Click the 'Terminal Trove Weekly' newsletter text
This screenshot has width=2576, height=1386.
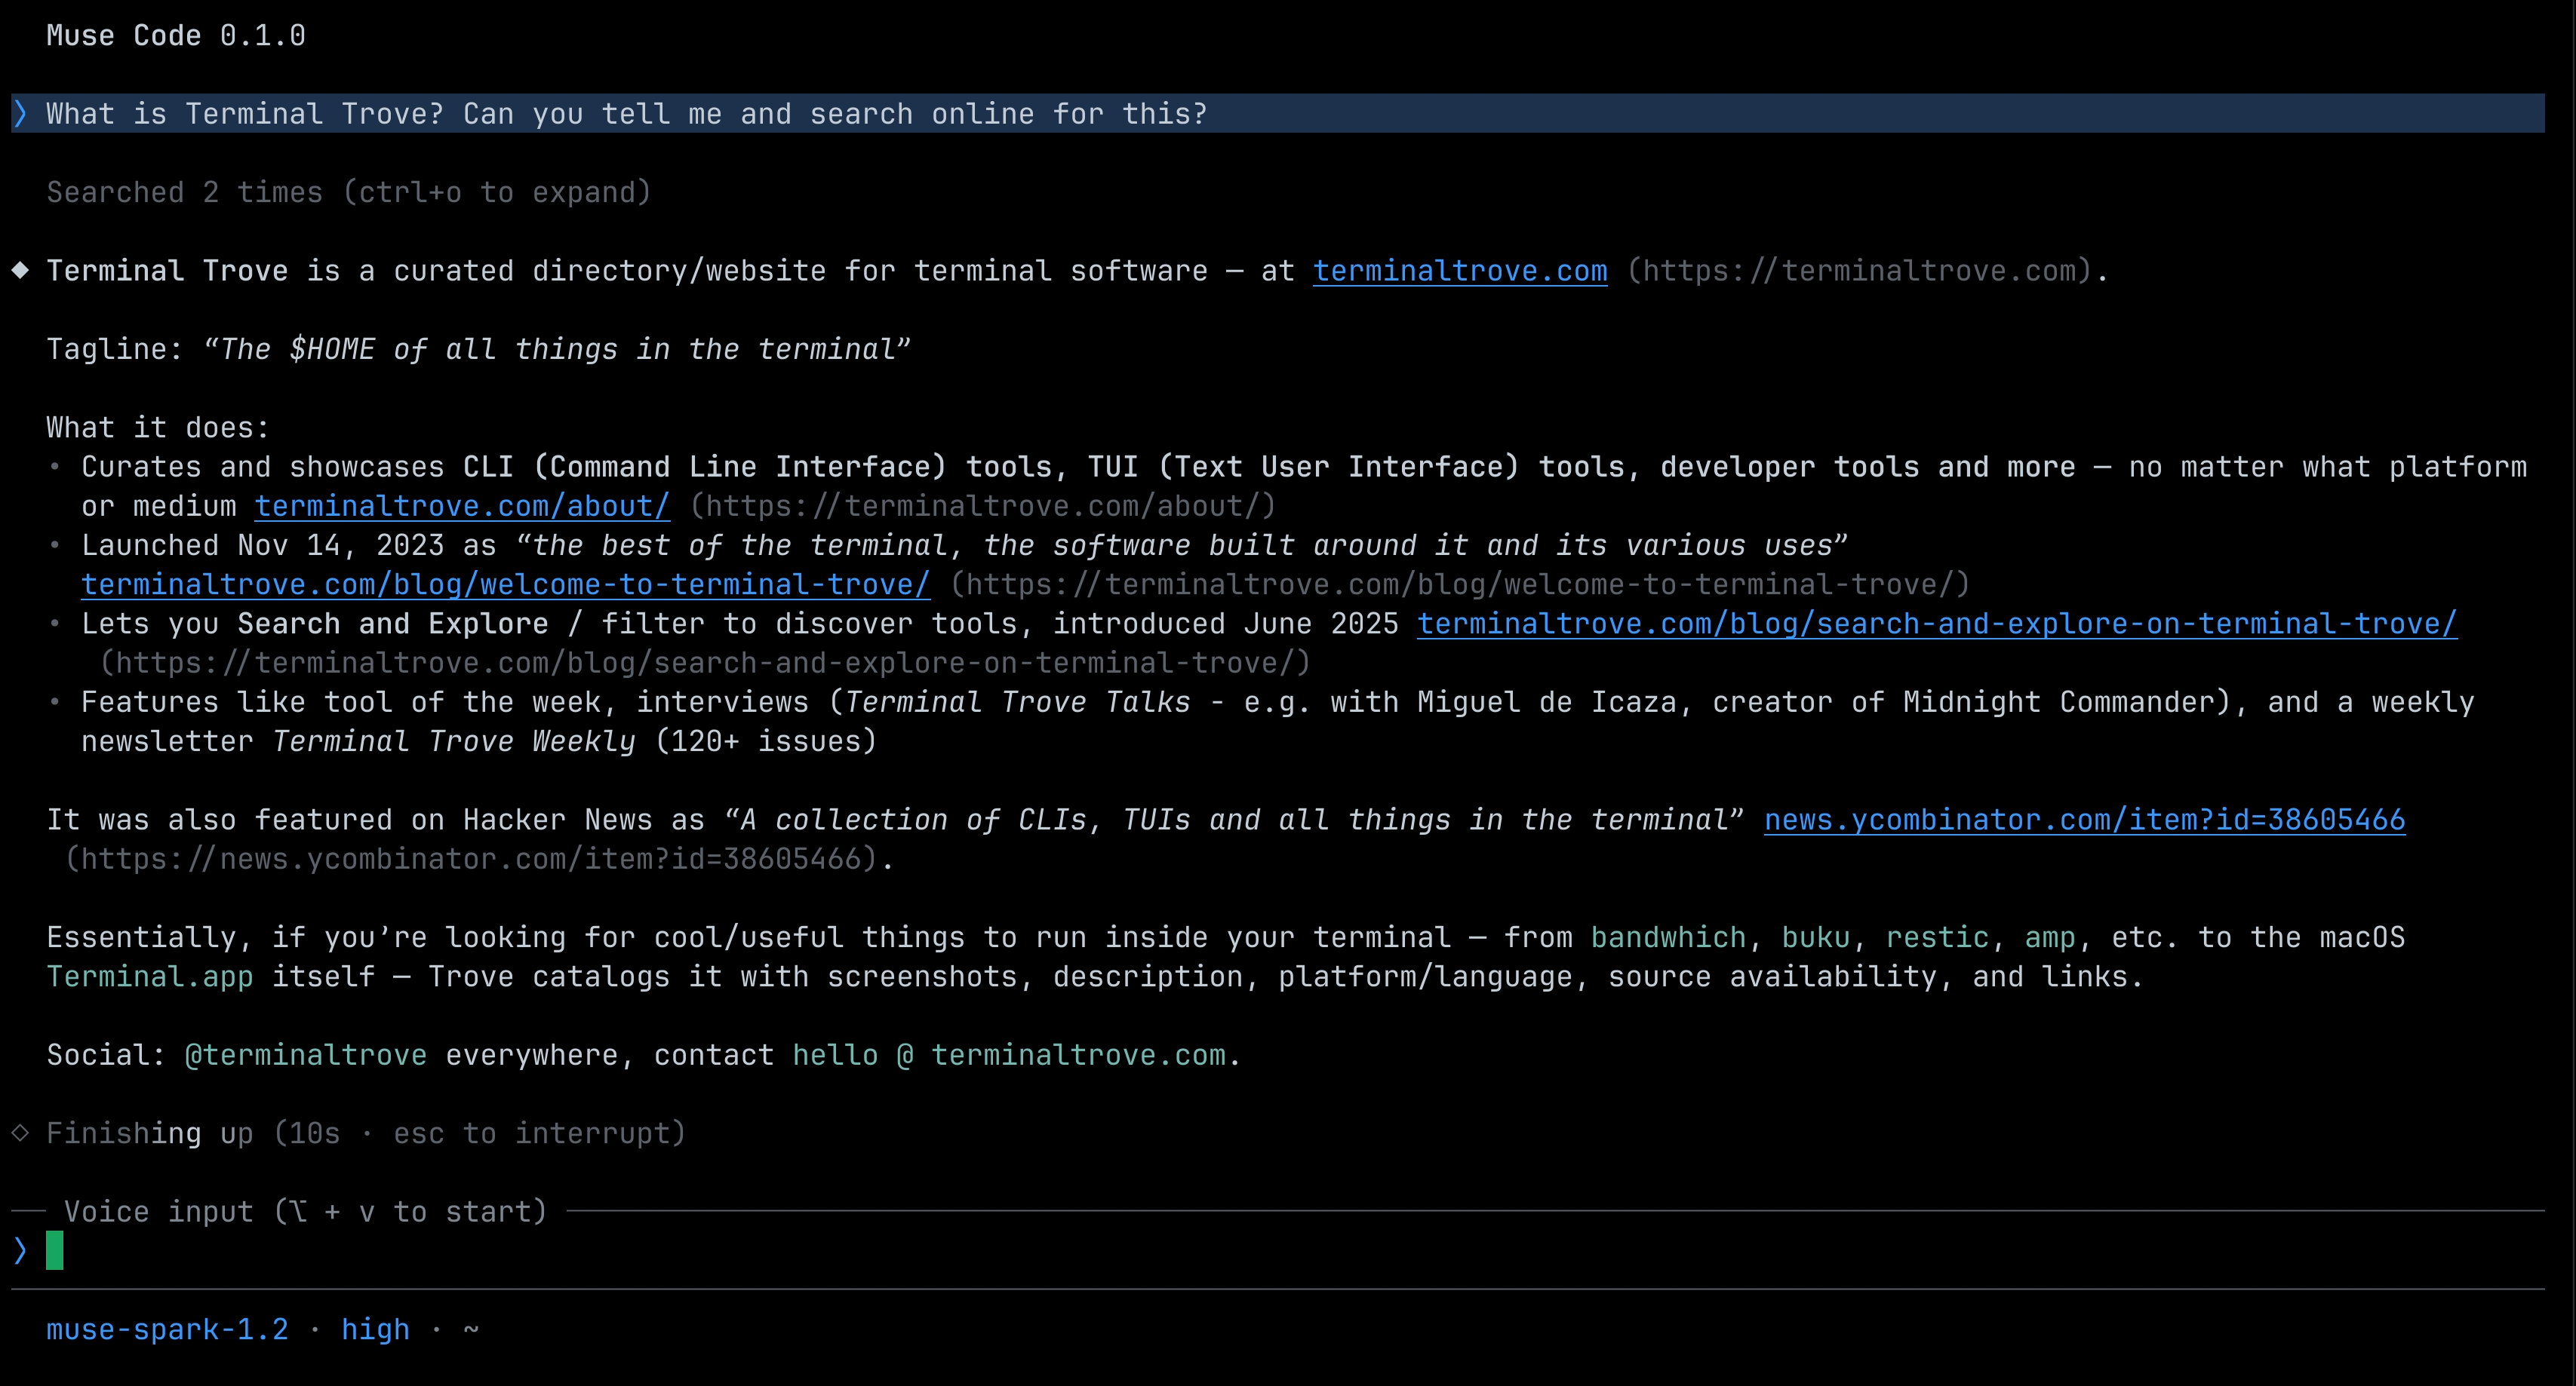[453, 741]
